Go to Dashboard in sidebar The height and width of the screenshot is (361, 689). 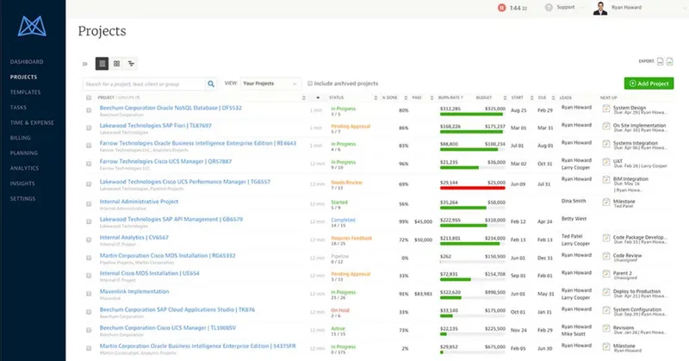pyautogui.click(x=27, y=62)
